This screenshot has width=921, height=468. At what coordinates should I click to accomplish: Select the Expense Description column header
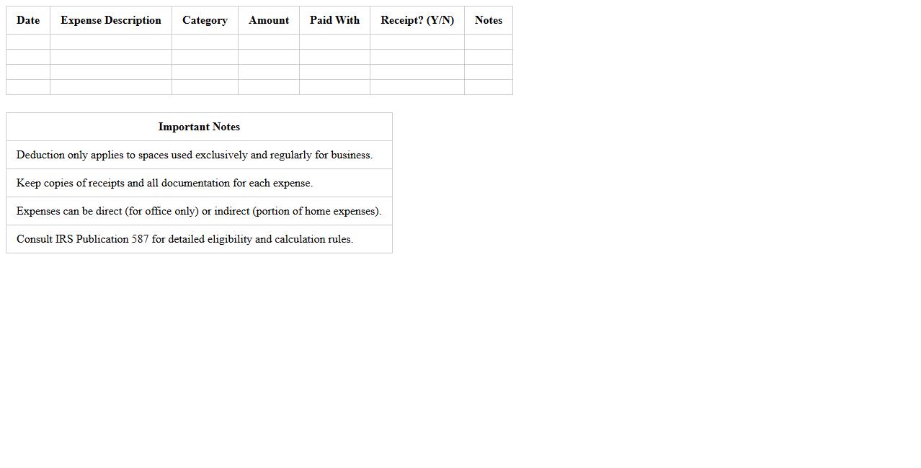(111, 20)
